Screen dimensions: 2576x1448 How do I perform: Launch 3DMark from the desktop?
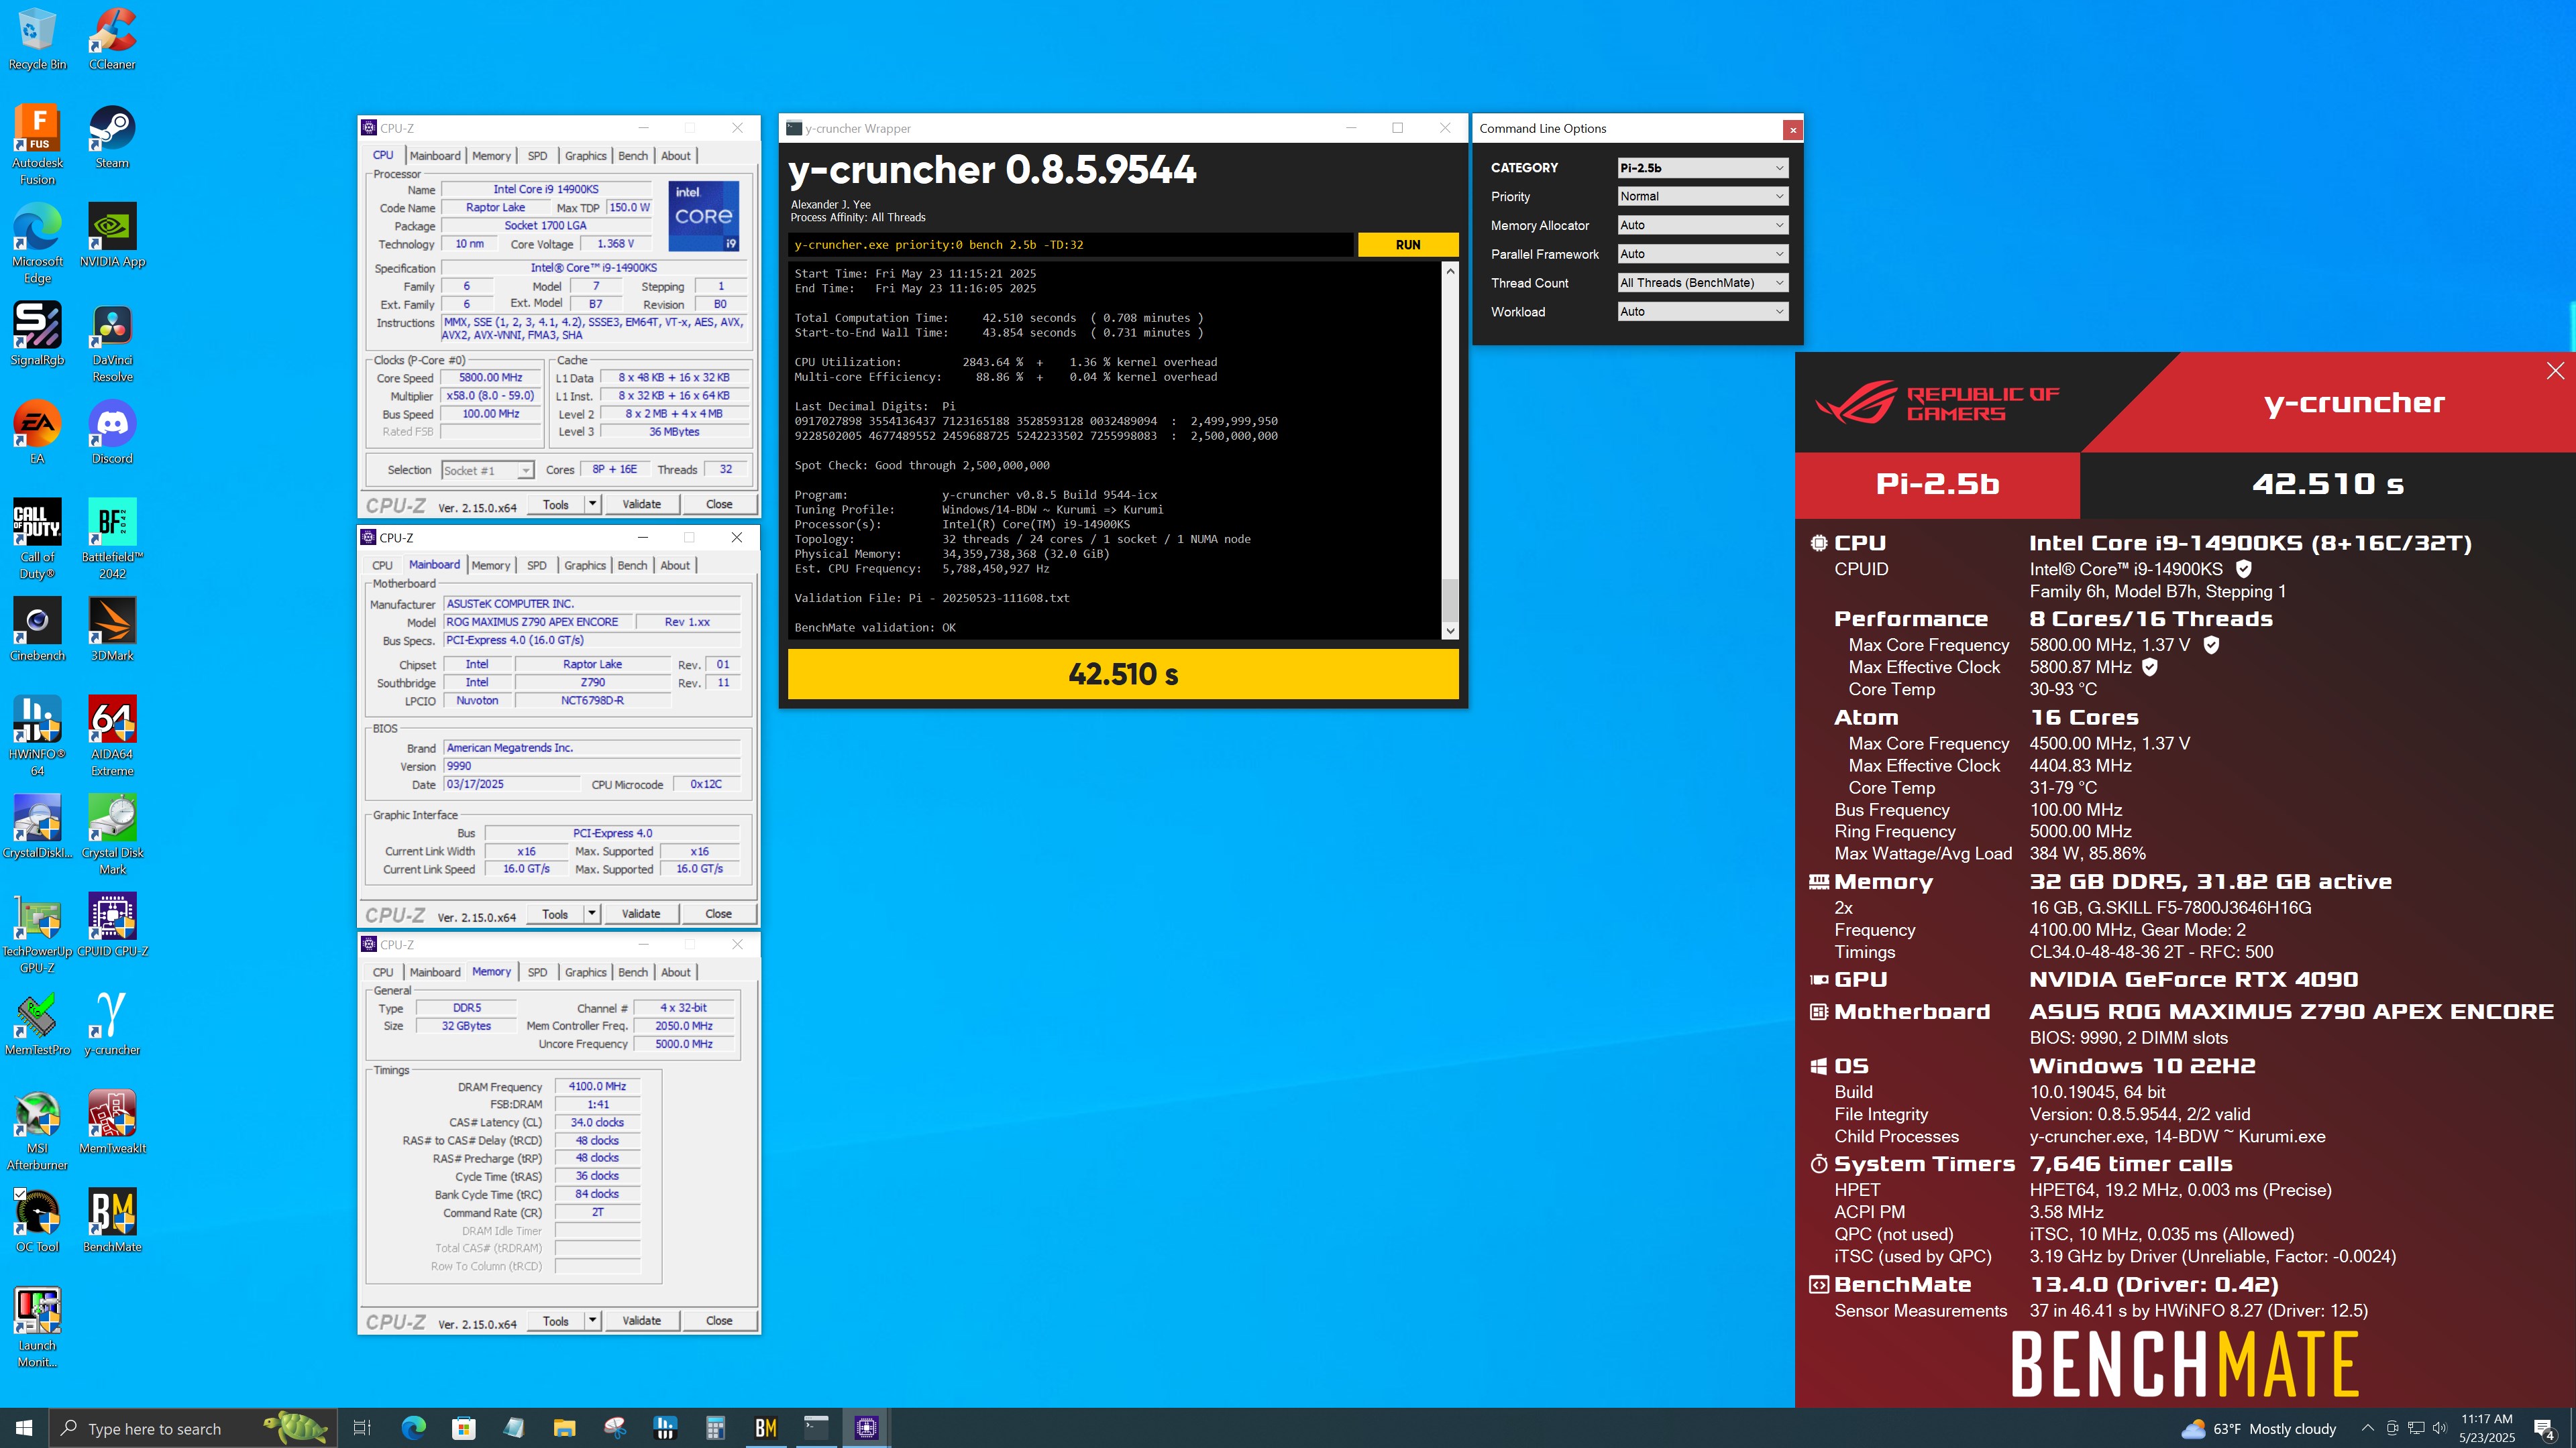coord(112,629)
